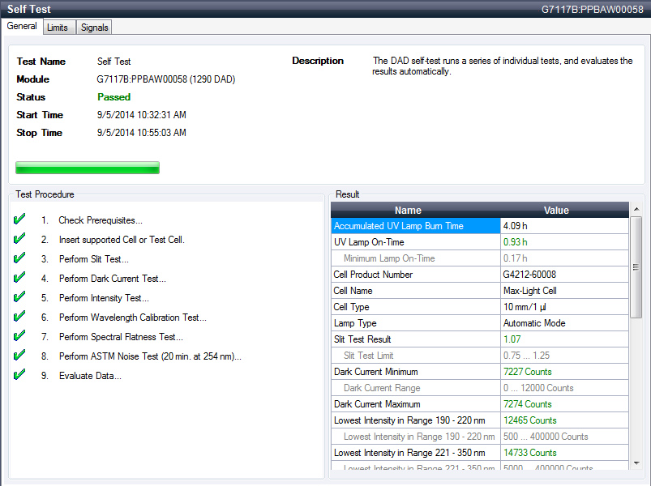Click green checkmark beside Check Prerequisites
This screenshot has height=486, width=651.
pos(20,220)
